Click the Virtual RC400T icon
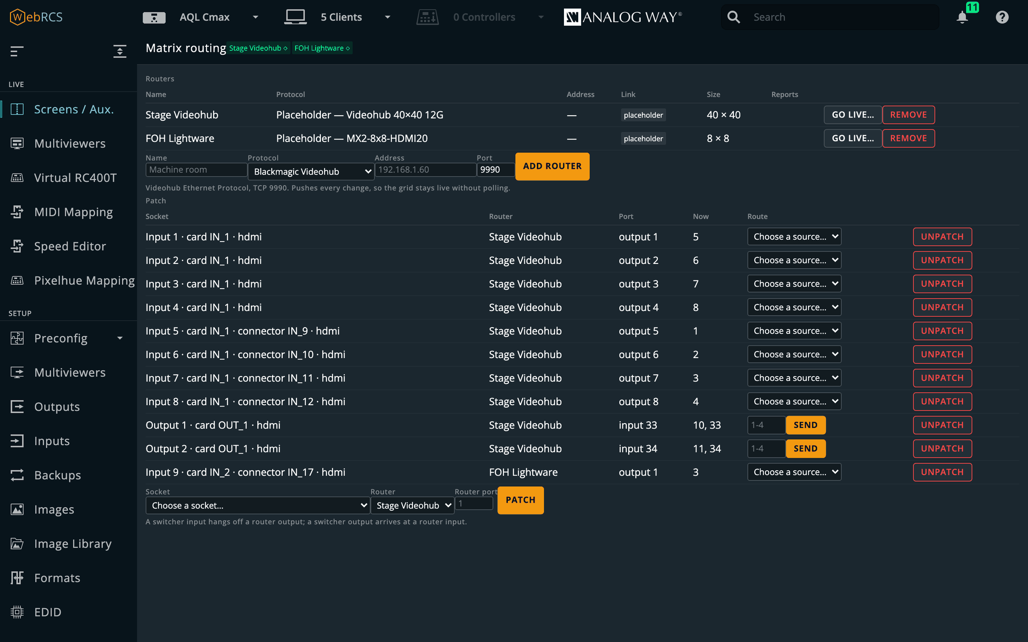Image resolution: width=1028 pixels, height=642 pixels. pos(17,178)
